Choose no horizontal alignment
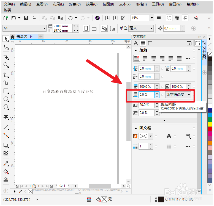 click(x=137, y=58)
